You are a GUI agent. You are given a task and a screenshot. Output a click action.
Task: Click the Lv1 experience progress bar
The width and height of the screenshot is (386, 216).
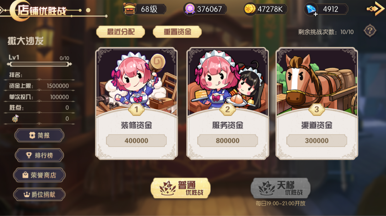(x=40, y=64)
